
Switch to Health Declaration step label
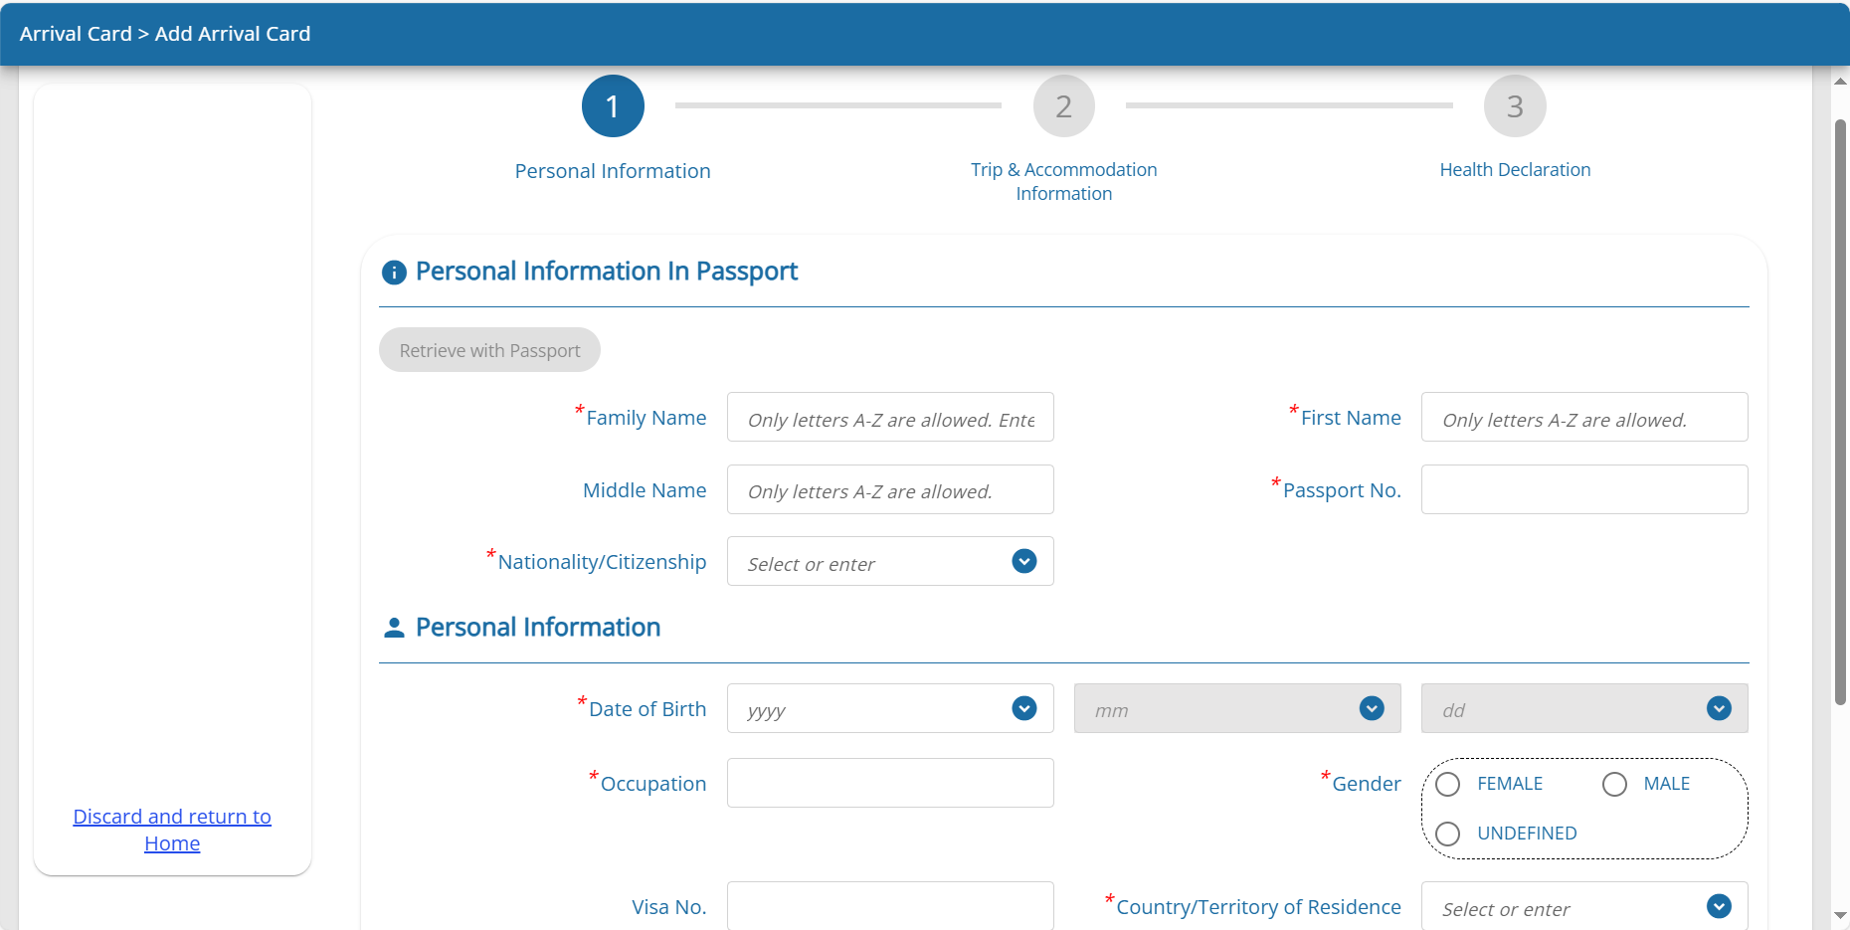[x=1514, y=170]
